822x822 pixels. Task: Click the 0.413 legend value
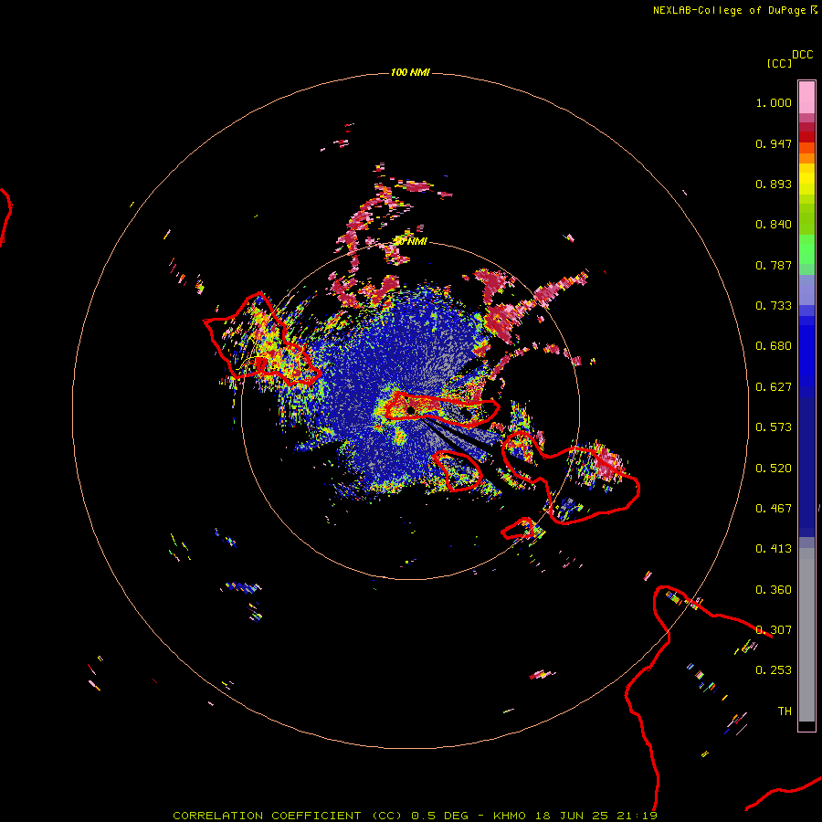(774, 549)
